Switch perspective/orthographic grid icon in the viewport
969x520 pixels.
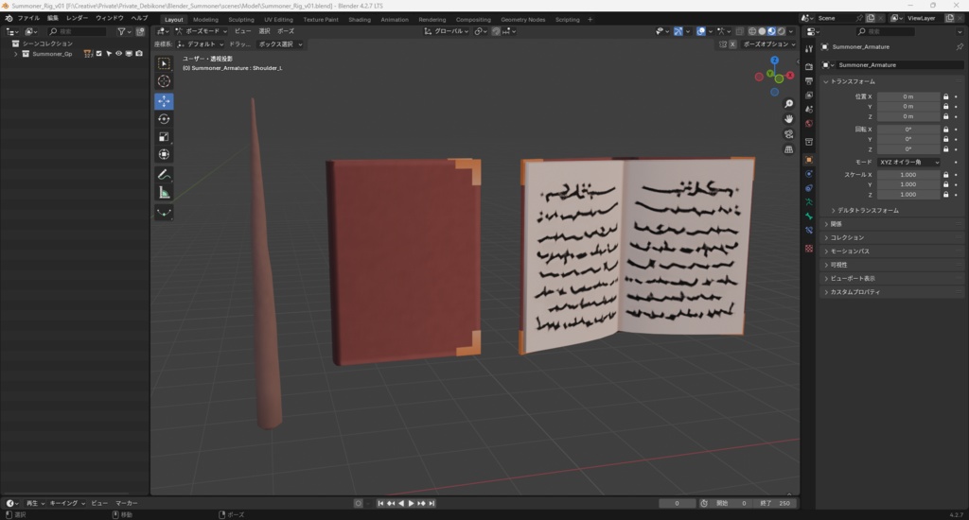point(788,149)
